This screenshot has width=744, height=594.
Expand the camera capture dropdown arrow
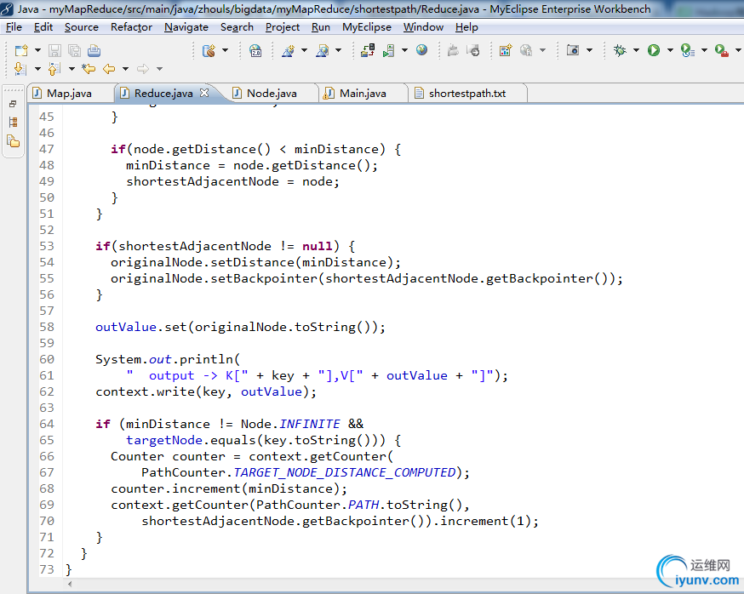[589, 50]
